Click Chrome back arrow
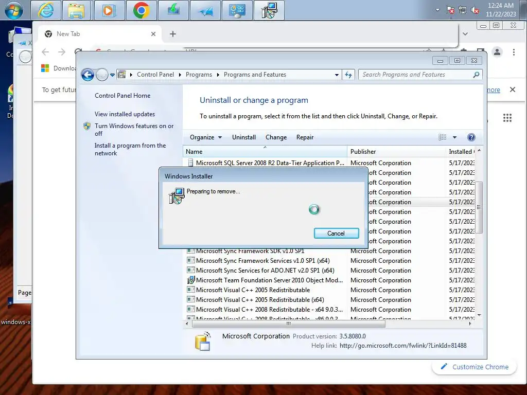The height and width of the screenshot is (395, 527). tap(45, 52)
